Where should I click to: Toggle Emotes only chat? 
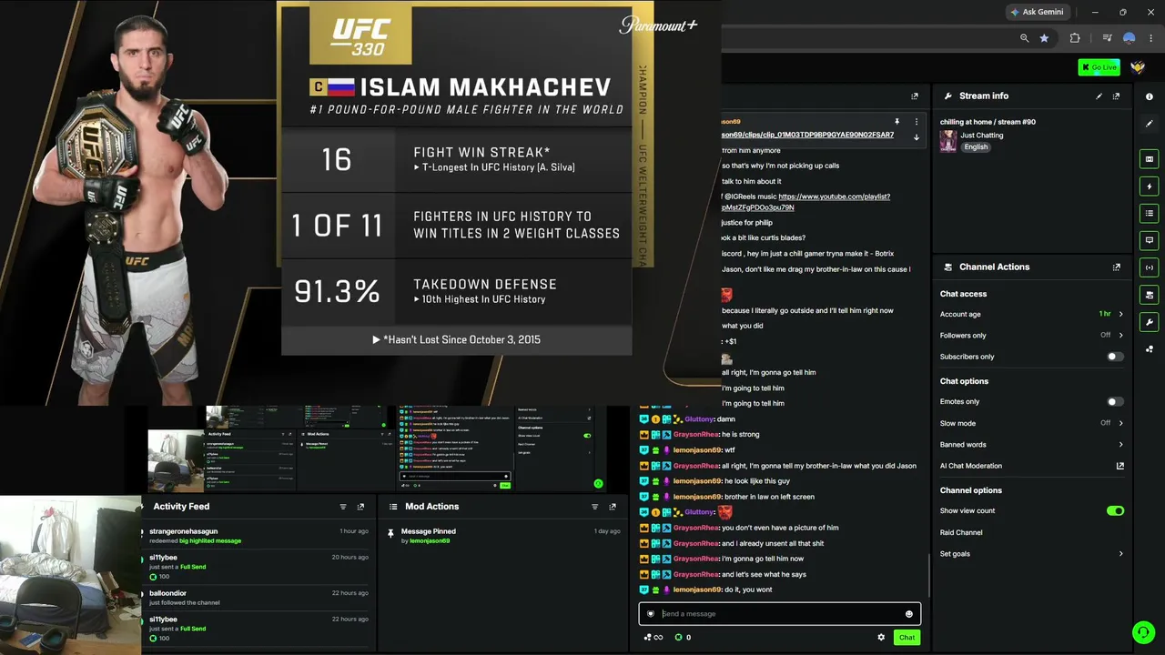pyautogui.click(x=1115, y=401)
